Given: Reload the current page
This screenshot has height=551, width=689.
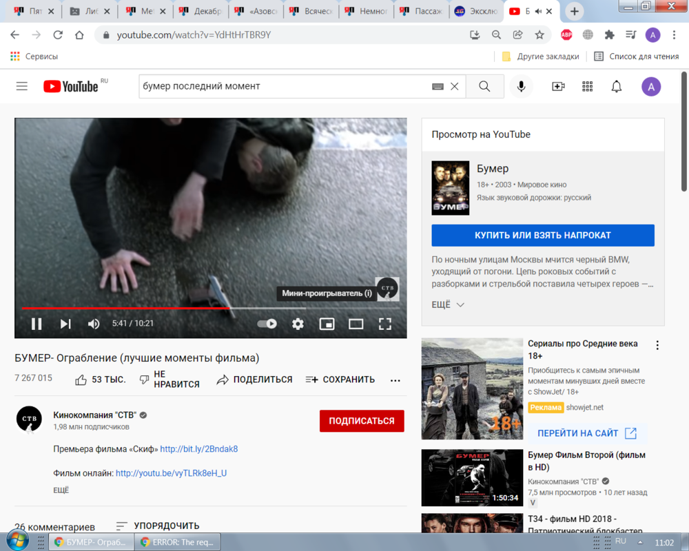Looking at the screenshot, I should [x=58, y=35].
